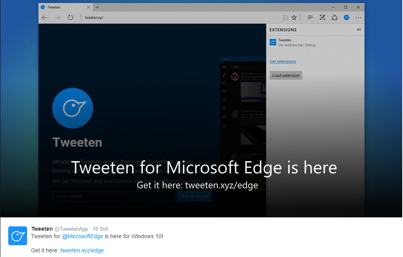Make a Web Note with pen icon
Screen dimensions: 403x257
[322, 17]
